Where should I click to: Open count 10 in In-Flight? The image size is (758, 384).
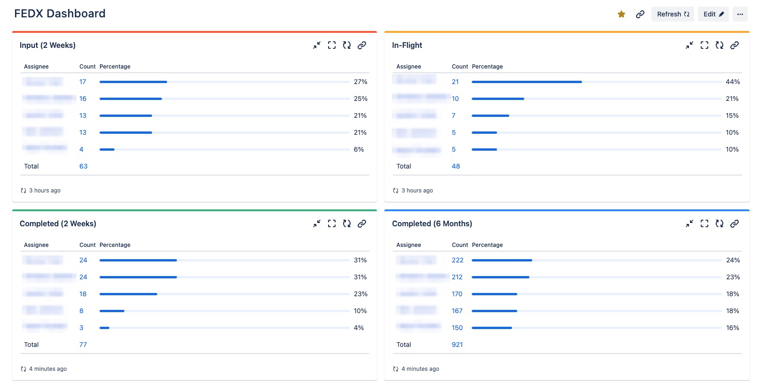455,99
